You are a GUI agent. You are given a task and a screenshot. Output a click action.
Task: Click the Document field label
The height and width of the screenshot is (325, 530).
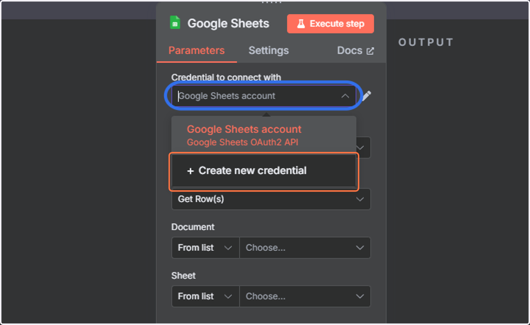pos(193,227)
